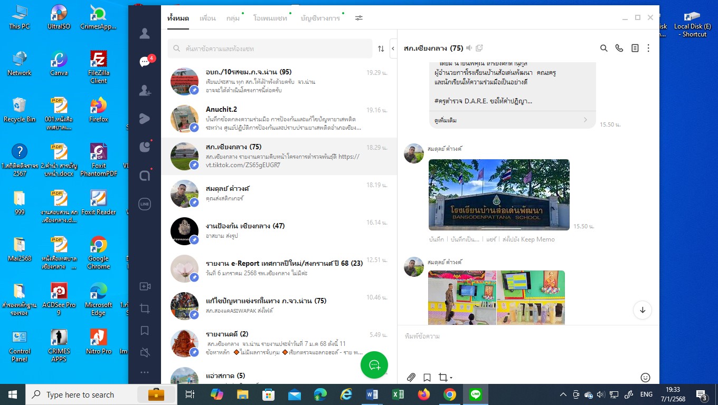Open the notes icon in chat header
The height and width of the screenshot is (405, 718).
pos(635,48)
